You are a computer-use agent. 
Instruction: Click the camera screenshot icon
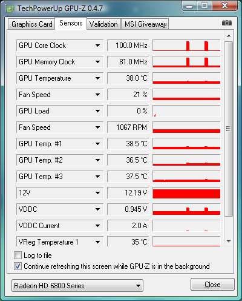pos(227,23)
